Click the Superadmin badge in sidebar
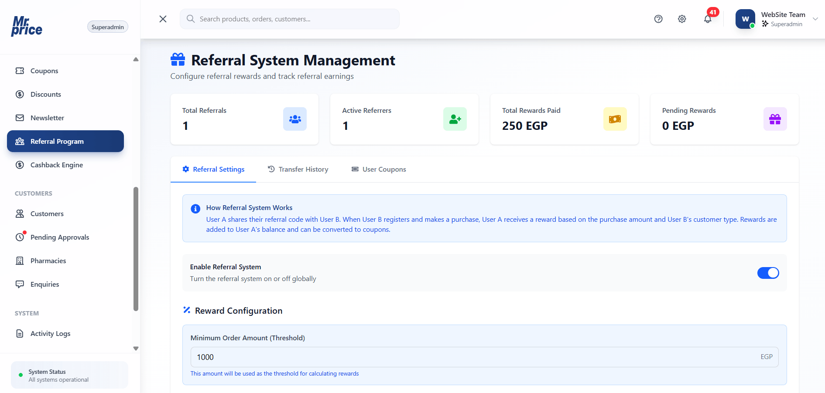This screenshot has height=393, width=825. (x=108, y=27)
